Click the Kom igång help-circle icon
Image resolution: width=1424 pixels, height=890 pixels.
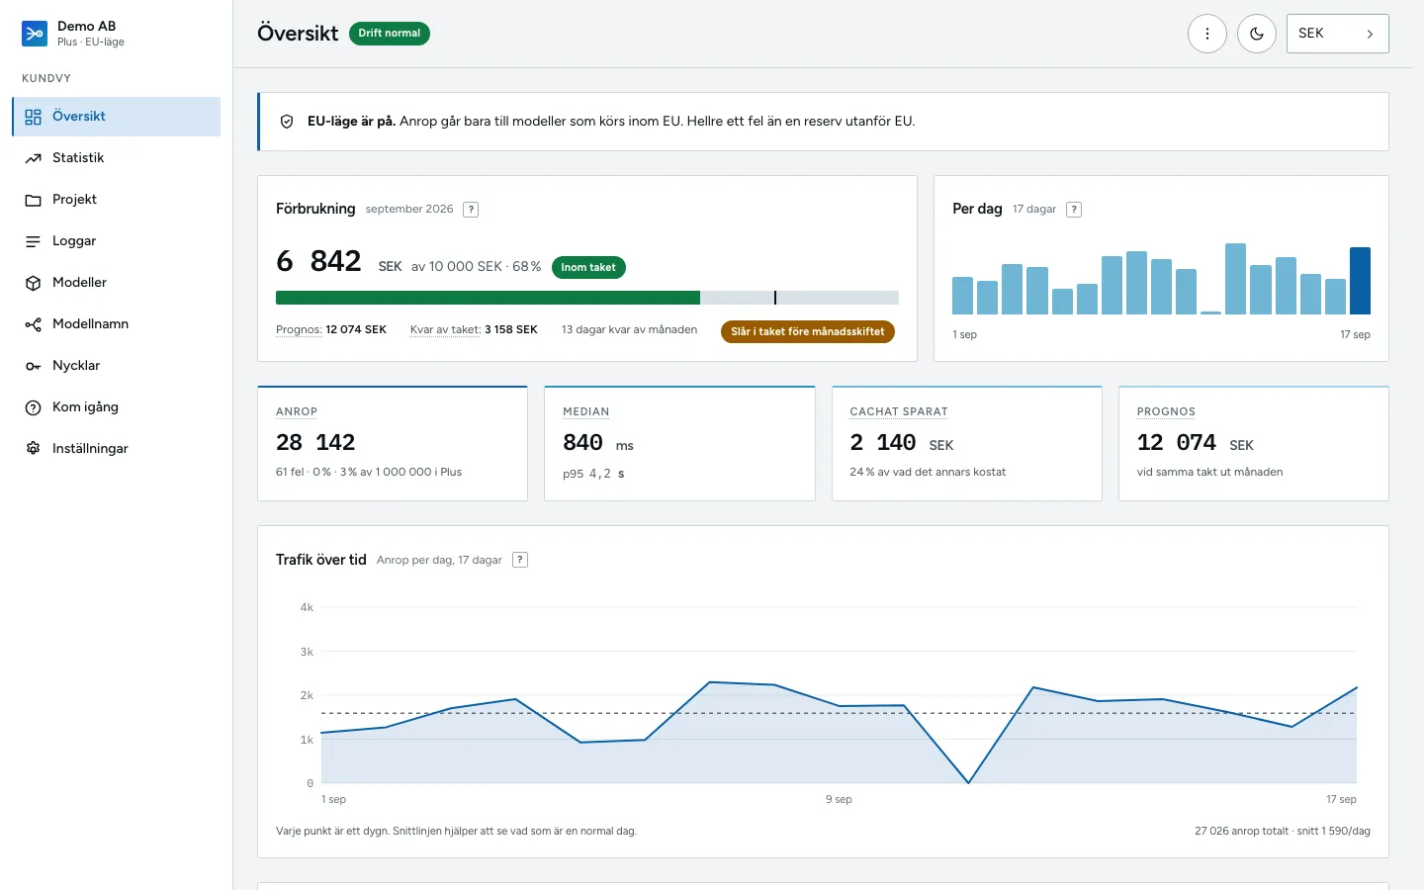pos(34,407)
